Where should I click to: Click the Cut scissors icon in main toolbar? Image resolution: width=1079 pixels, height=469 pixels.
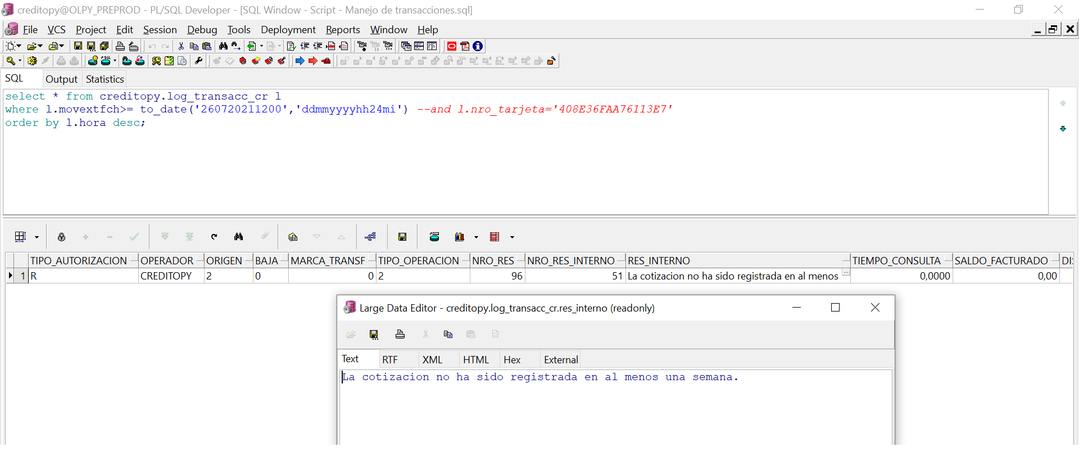coord(181,46)
